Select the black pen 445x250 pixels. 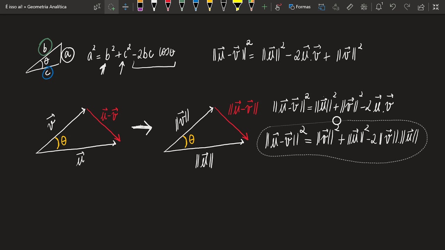tap(224, 6)
